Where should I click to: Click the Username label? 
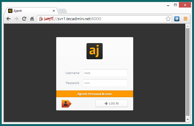point(72,73)
